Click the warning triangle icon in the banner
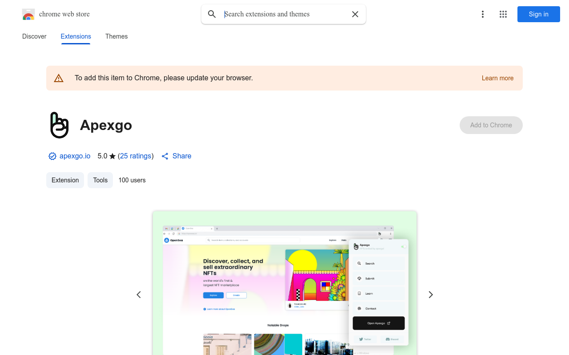569x355 pixels. [59, 78]
